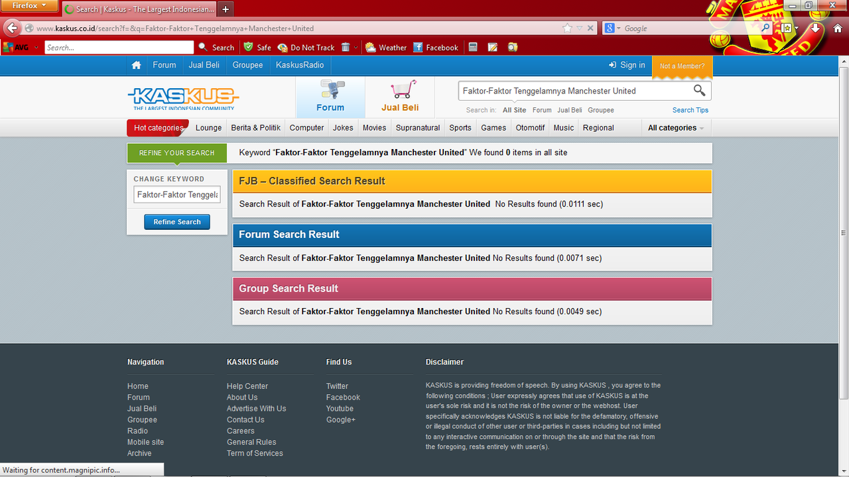Choose All Site under Search in
The width and height of the screenshot is (849, 477).
[x=514, y=110]
